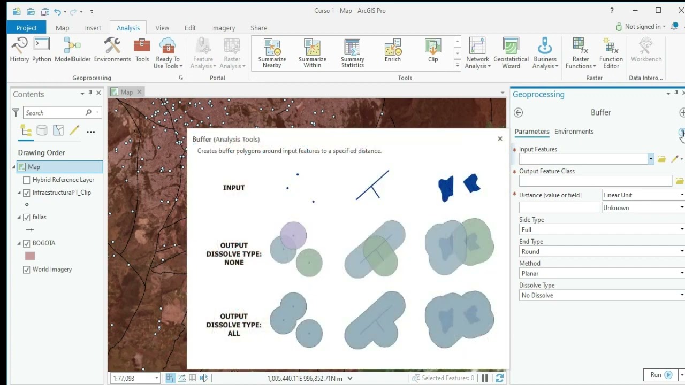Image resolution: width=685 pixels, height=385 pixels.
Task: Open the History tool
Action: click(19, 50)
